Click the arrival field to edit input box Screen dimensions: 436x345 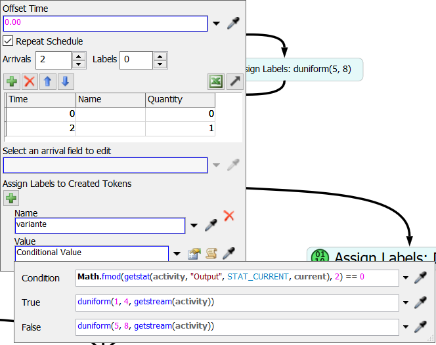point(105,165)
